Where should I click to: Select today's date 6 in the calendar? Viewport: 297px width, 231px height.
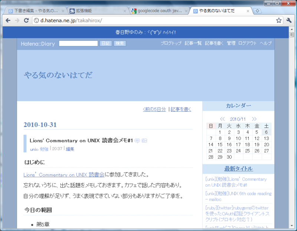[266, 132]
